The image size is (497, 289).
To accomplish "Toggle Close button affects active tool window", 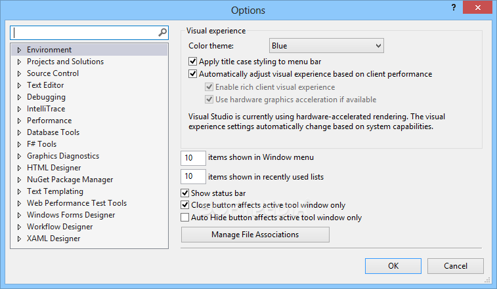I will pos(184,205).
